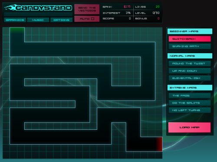Open the Options tab
This screenshot has width=217, height=162.
(x=61, y=20)
